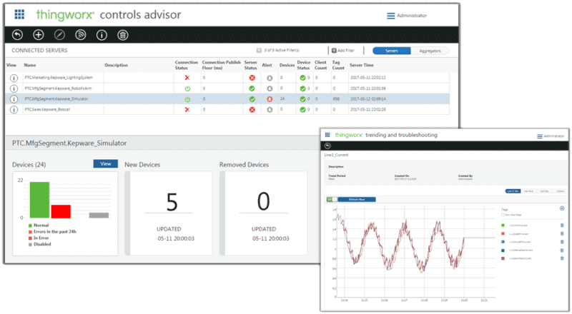Edit the selected server with the pencil icon
The width and height of the screenshot is (572, 314).
coord(59,35)
